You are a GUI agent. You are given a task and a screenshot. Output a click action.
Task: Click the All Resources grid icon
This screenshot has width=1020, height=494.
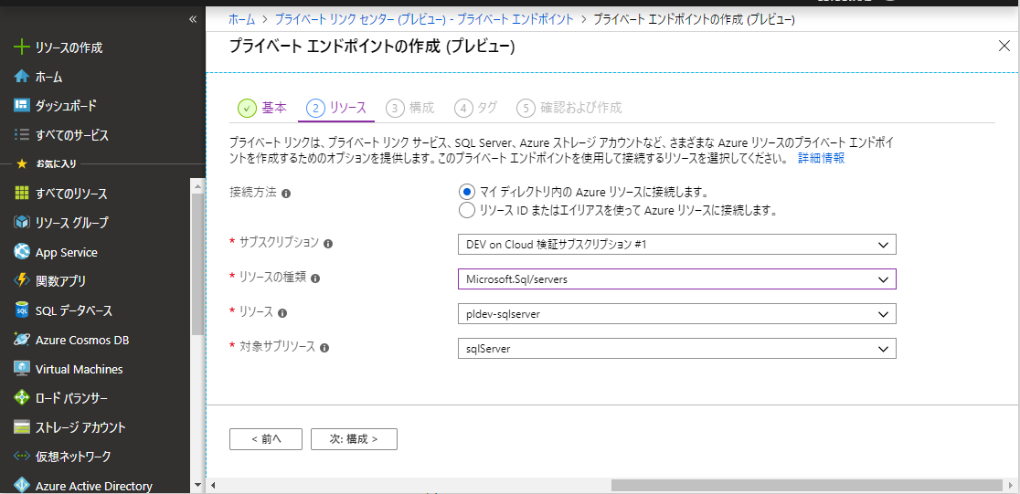(22, 193)
